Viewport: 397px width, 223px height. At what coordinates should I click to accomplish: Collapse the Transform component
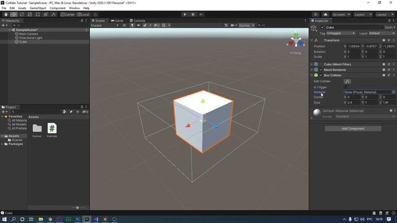(x=312, y=40)
